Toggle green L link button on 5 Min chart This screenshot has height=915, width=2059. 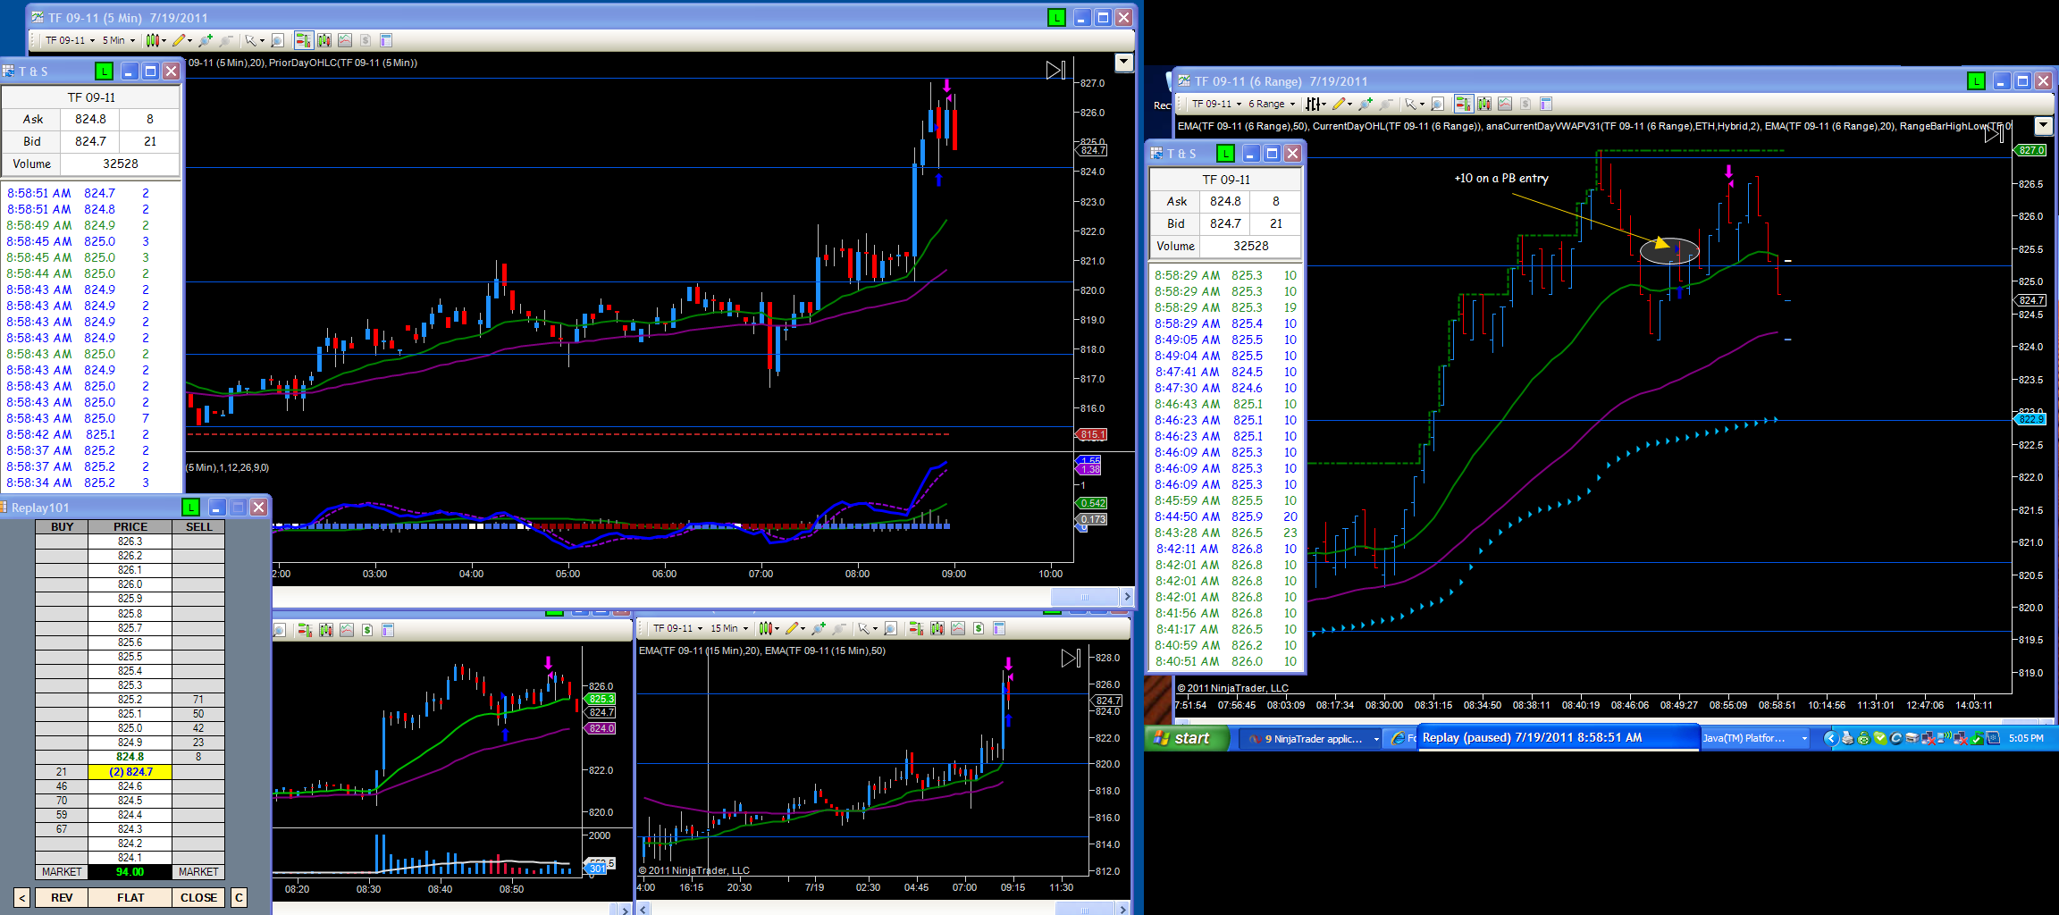pyautogui.click(x=1056, y=17)
